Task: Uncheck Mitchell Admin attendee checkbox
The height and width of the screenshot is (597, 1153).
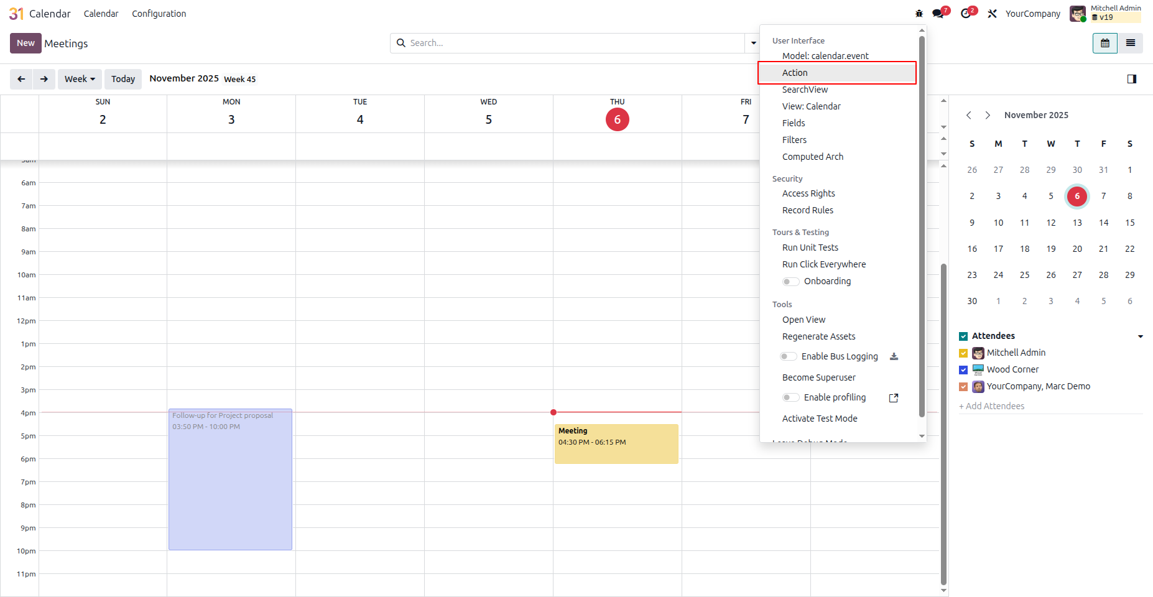Action: click(963, 353)
